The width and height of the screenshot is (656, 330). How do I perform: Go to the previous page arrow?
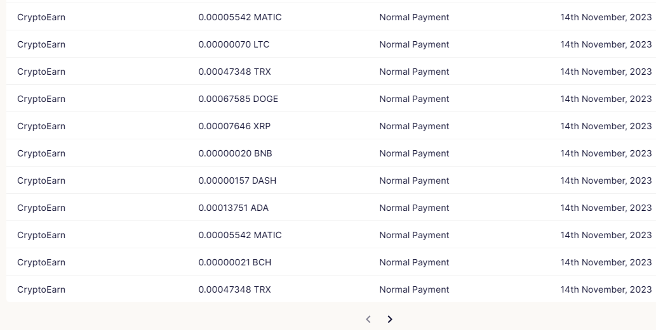coord(368,319)
